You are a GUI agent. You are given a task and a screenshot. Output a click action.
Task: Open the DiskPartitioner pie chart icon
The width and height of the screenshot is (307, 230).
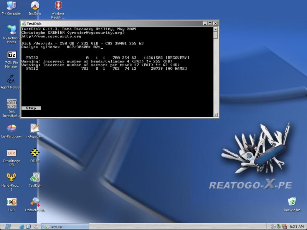tap(12, 131)
